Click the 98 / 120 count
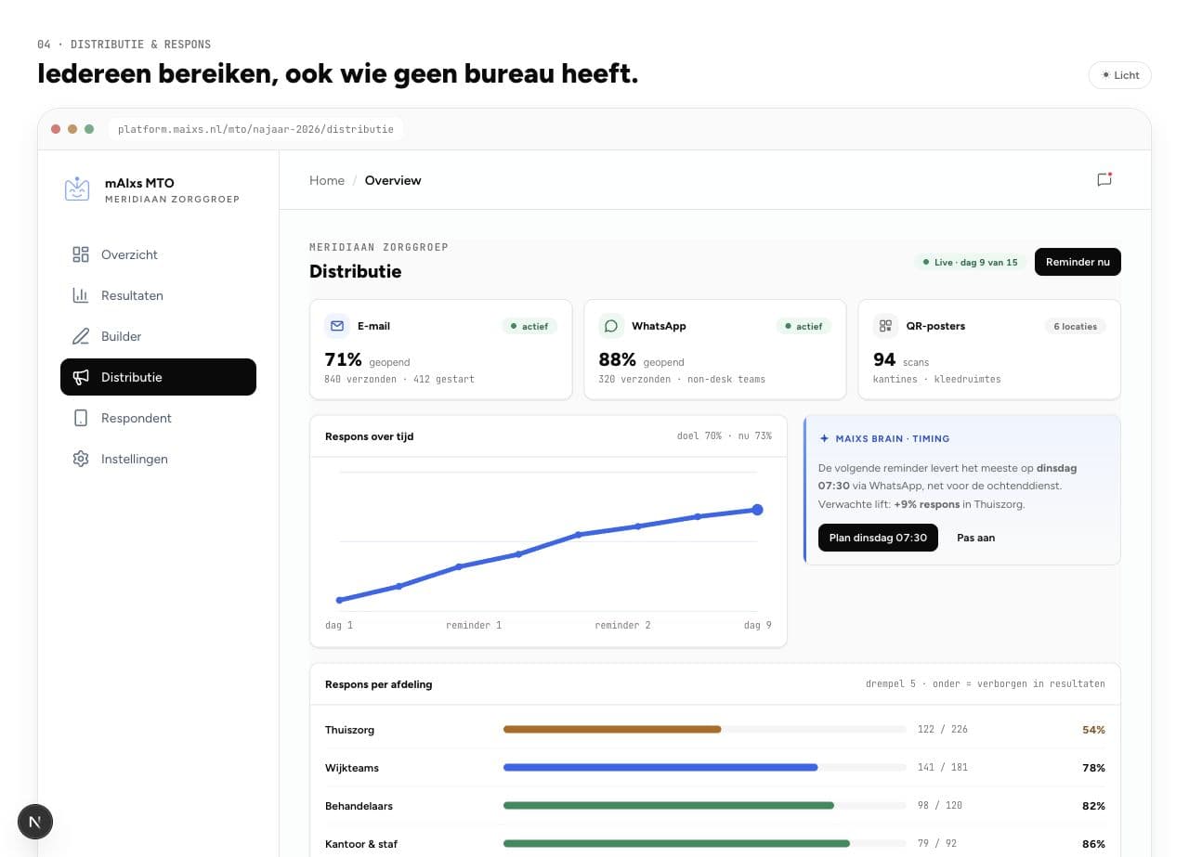The width and height of the screenshot is (1189, 857). (939, 806)
